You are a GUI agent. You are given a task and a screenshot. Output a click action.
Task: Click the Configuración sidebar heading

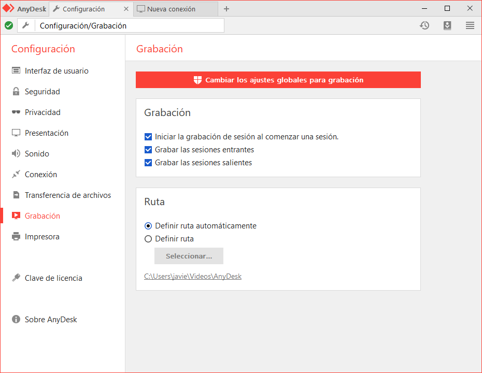tap(43, 49)
